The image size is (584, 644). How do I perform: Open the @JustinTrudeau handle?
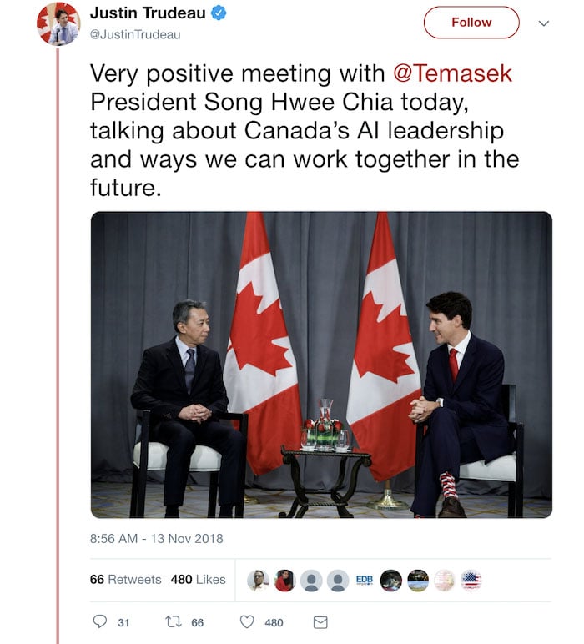(135, 35)
